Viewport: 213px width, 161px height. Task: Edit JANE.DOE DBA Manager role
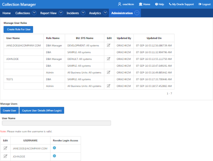point(109,45)
